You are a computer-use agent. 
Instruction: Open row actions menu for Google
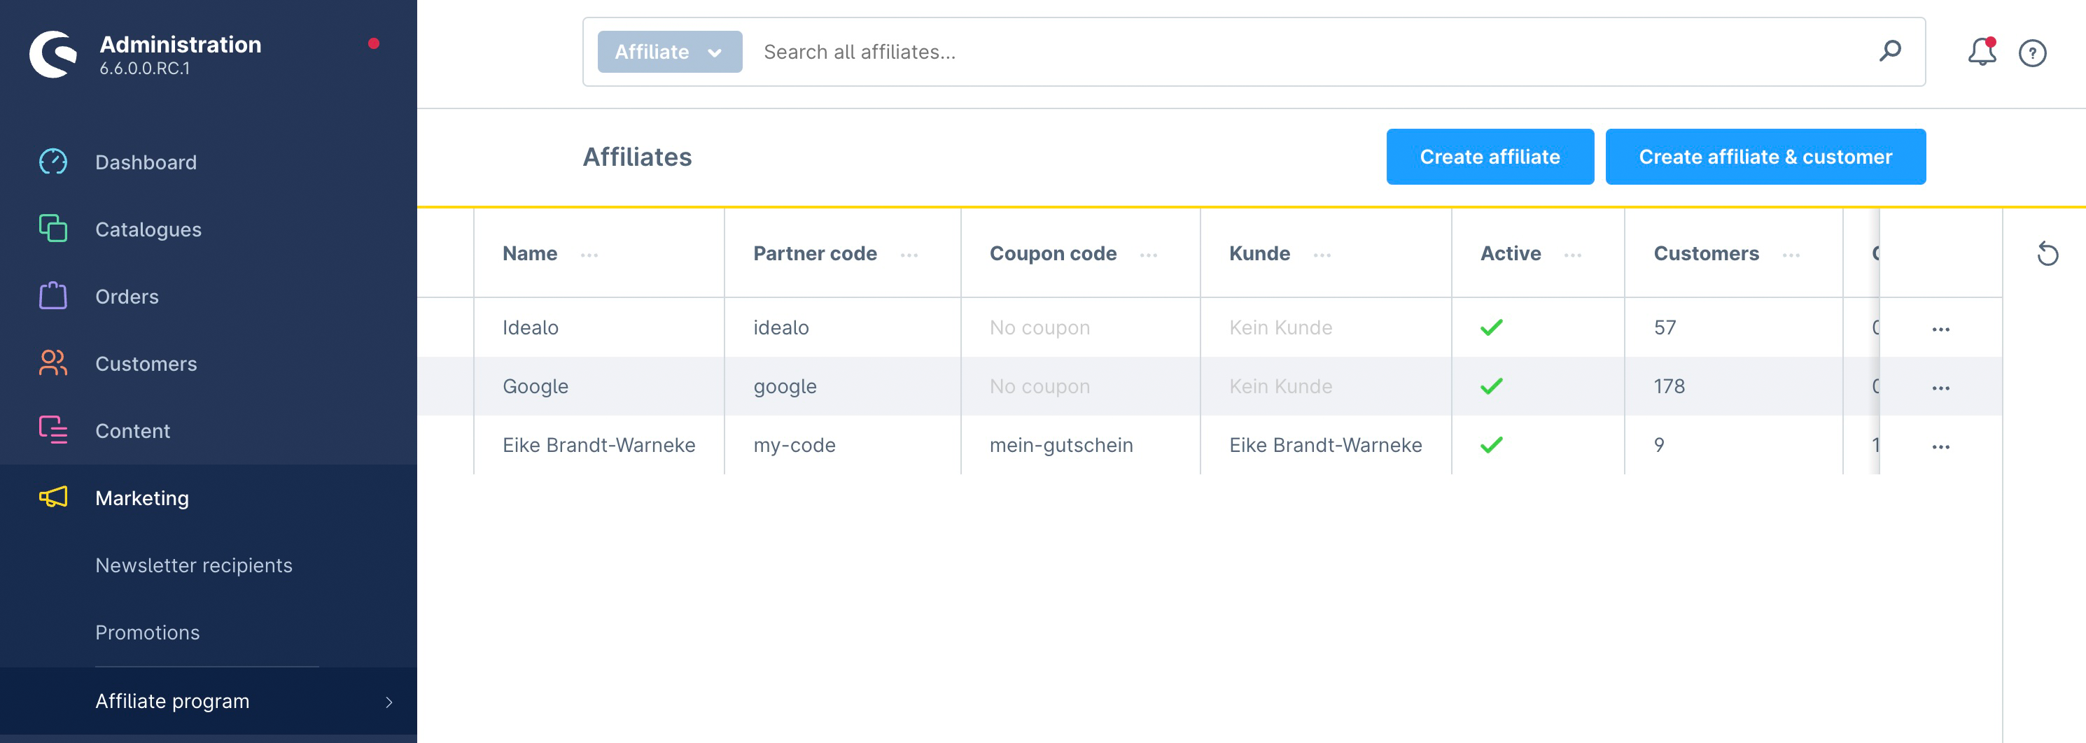tap(1940, 388)
